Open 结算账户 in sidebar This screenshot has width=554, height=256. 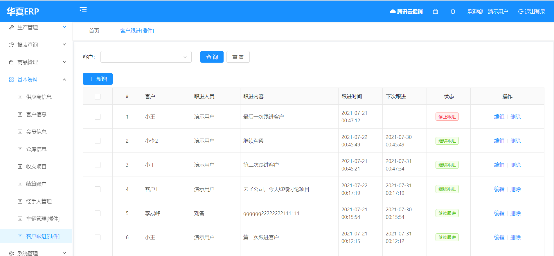pos(36,184)
